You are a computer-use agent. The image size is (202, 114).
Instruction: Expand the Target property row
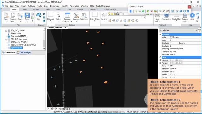[160, 63]
